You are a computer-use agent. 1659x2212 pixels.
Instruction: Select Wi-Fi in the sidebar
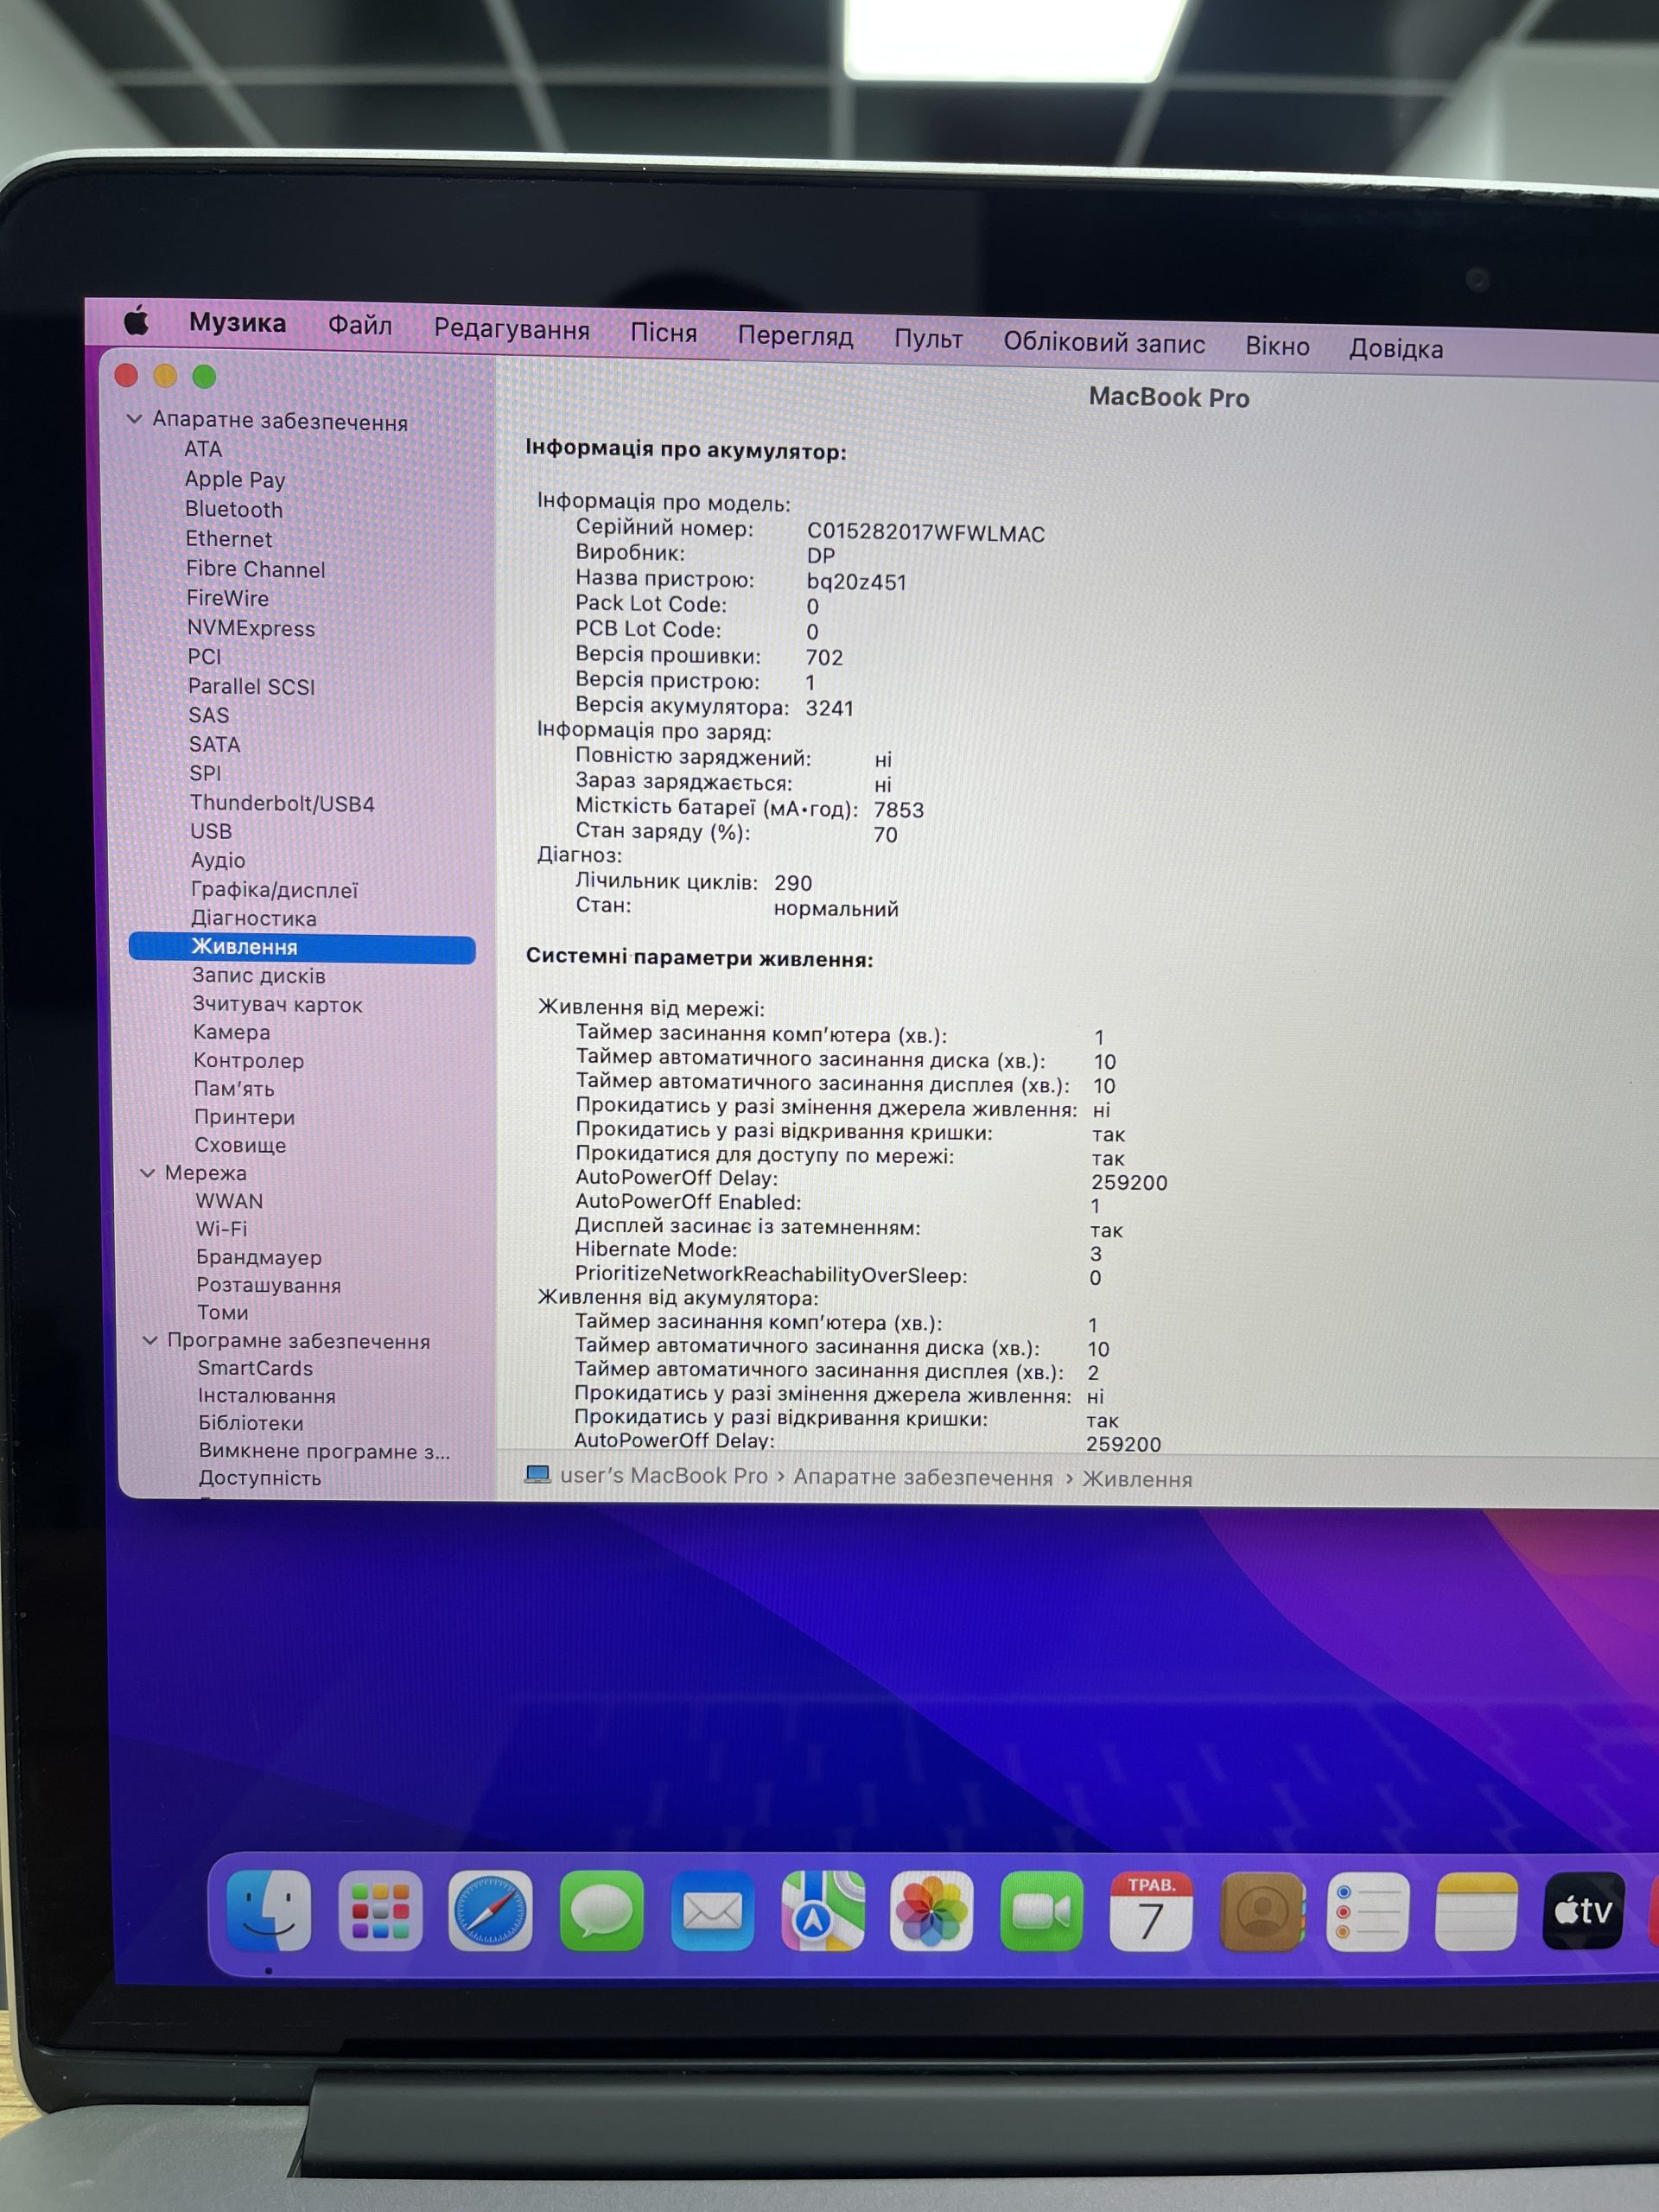tap(222, 1228)
